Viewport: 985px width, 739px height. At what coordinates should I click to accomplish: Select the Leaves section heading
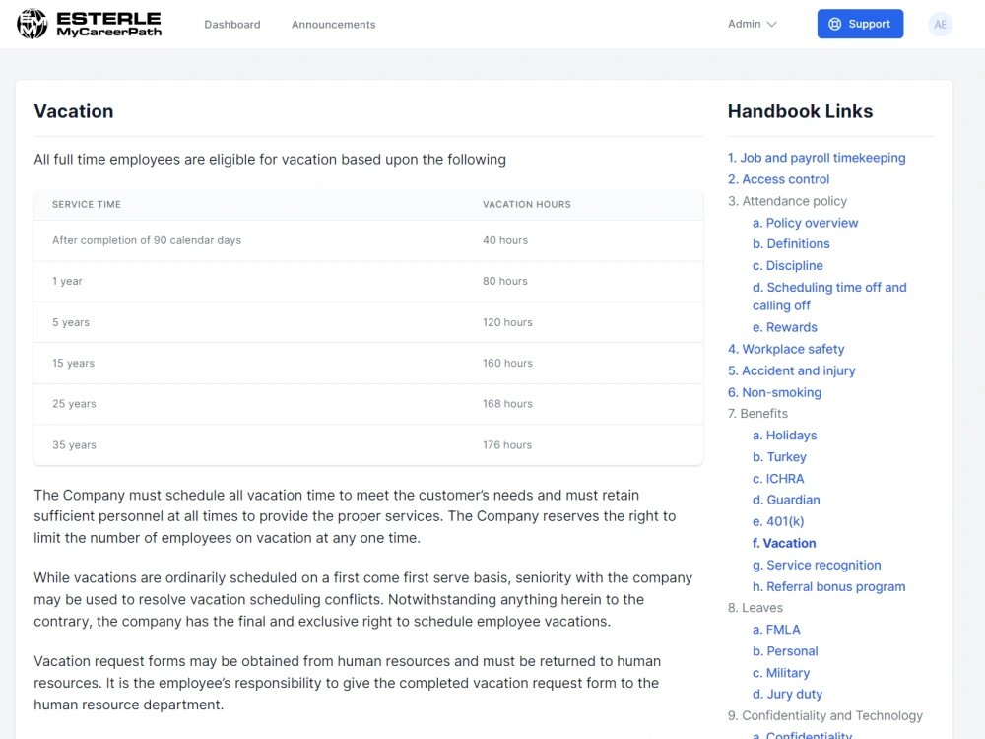click(755, 608)
